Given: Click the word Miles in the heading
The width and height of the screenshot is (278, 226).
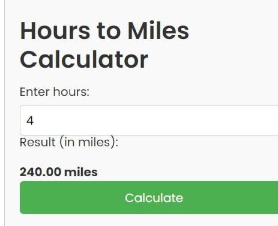Looking at the screenshot, I should [x=158, y=31].
